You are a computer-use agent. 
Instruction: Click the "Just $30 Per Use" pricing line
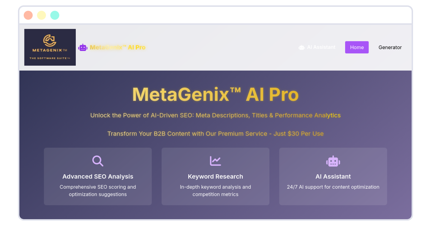pos(215,134)
